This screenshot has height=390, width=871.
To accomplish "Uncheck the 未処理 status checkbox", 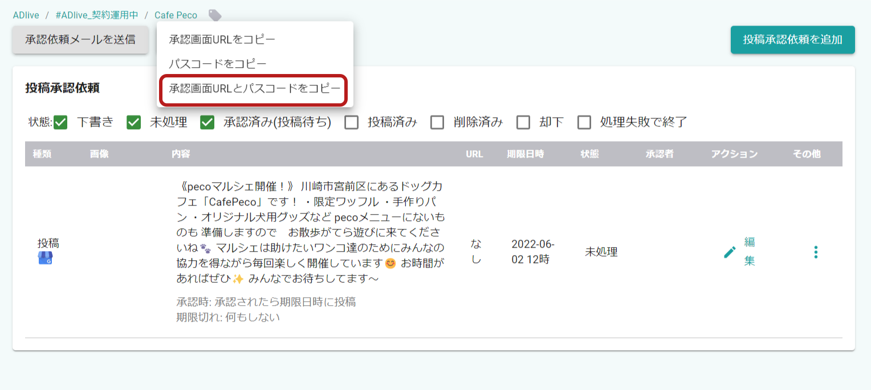I will click(133, 122).
